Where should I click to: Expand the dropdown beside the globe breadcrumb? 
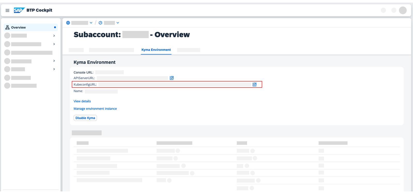pos(91,23)
